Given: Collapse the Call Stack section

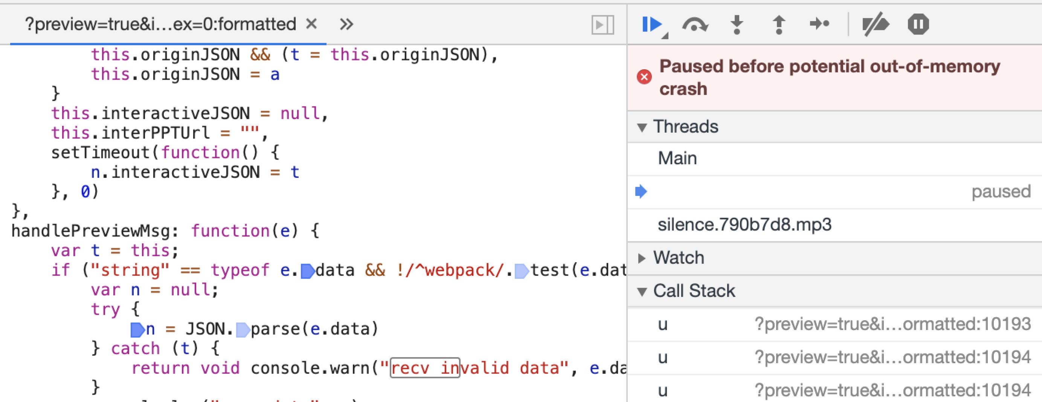Looking at the screenshot, I should point(642,292).
